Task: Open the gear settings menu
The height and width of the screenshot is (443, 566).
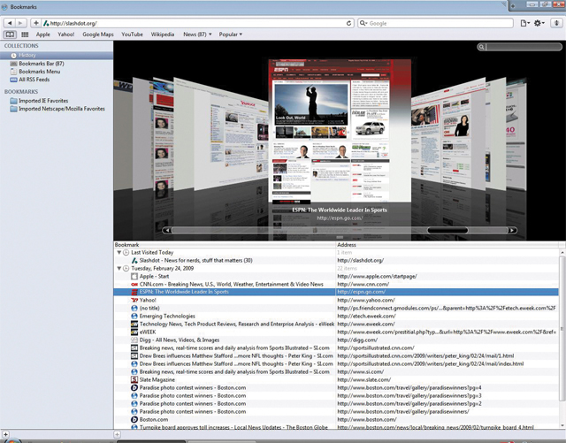Action: pyautogui.click(x=539, y=23)
